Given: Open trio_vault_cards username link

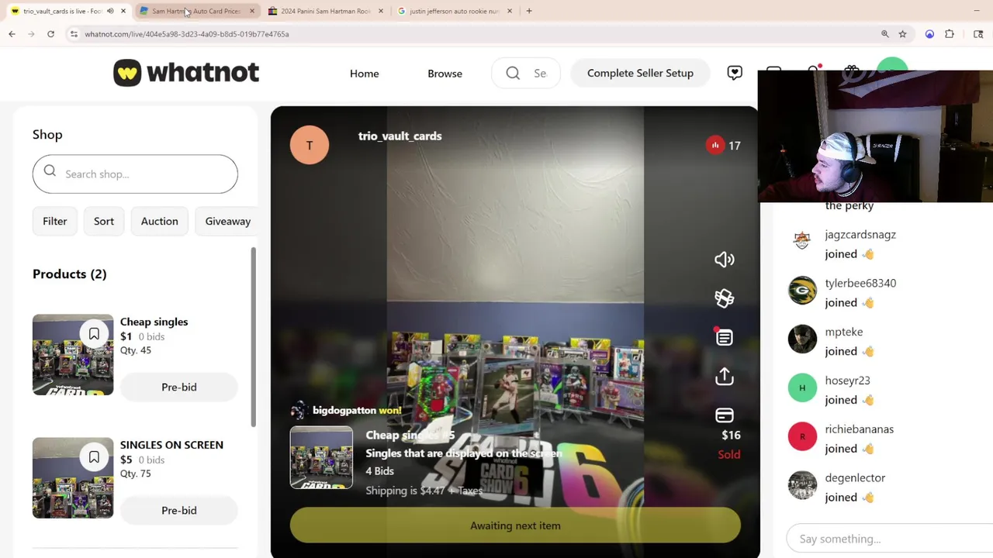Looking at the screenshot, I should (400, 136).
